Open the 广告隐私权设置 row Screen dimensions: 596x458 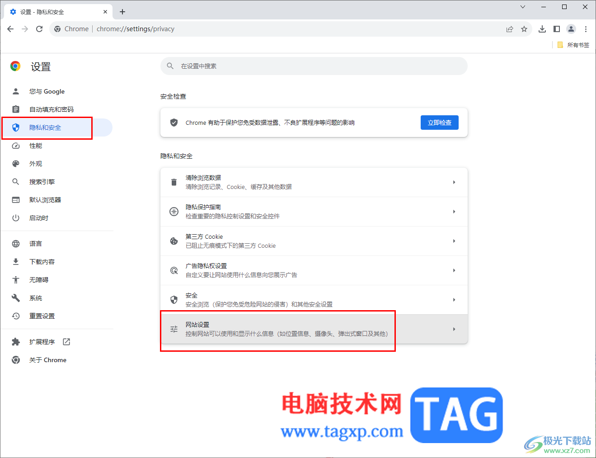[x=314, y=270]
